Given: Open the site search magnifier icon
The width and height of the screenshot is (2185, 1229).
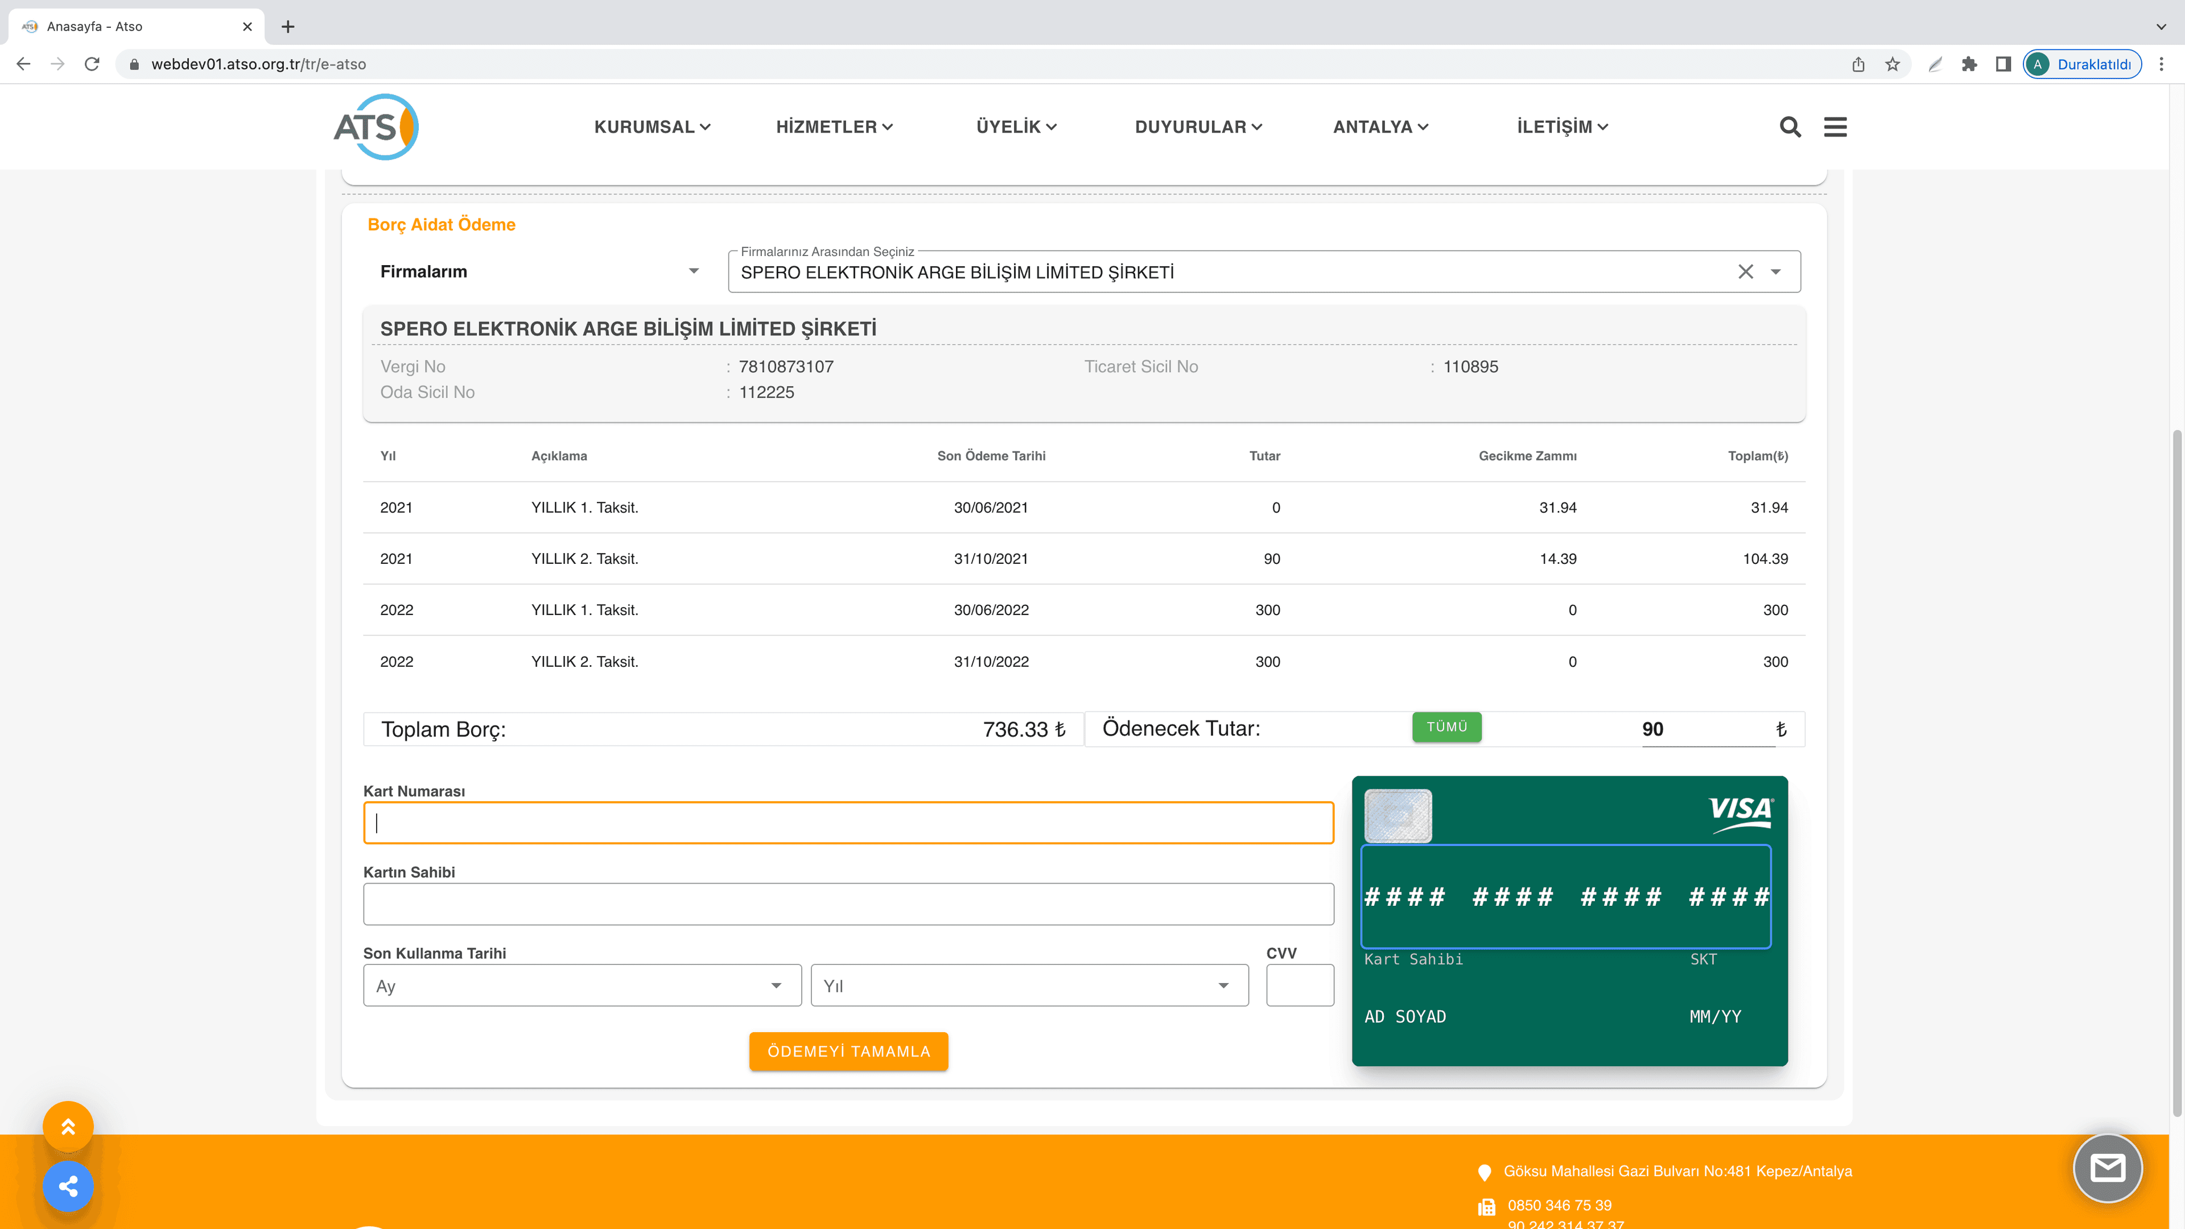Looking at the screenshot, I should 1790,126.
